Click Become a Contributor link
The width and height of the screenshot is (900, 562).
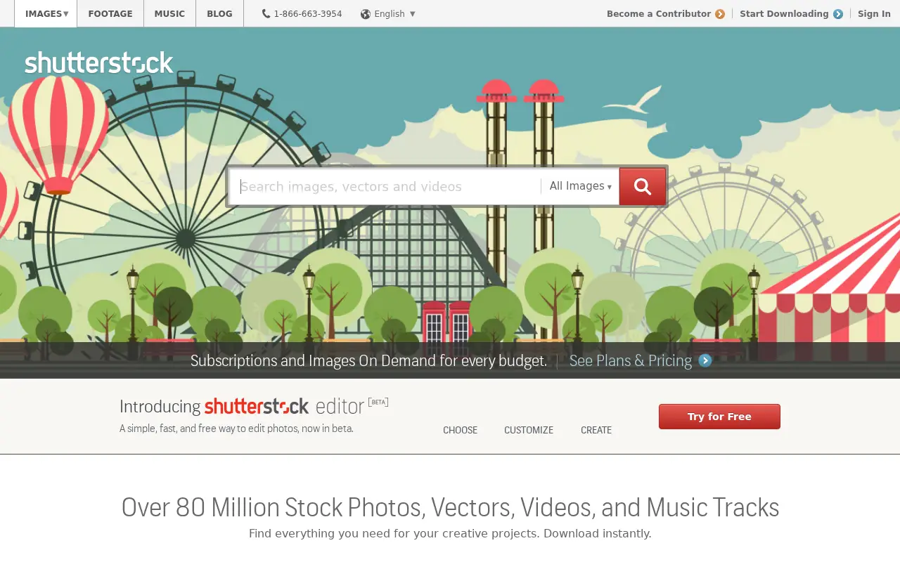tap(659, 13)
